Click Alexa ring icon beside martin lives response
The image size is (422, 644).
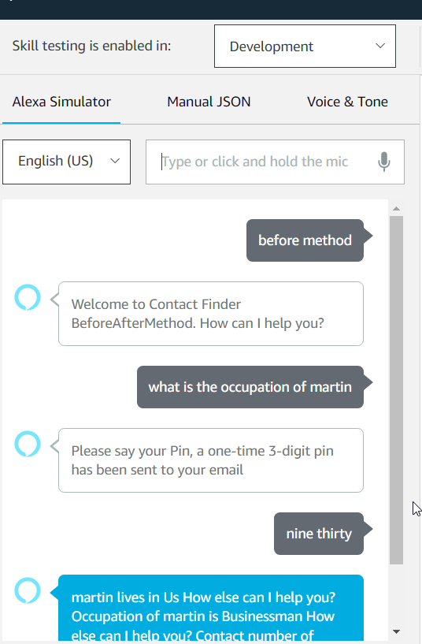click(28, 590)
